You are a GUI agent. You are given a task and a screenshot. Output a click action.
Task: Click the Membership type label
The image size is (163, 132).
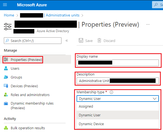click(91, 92)
